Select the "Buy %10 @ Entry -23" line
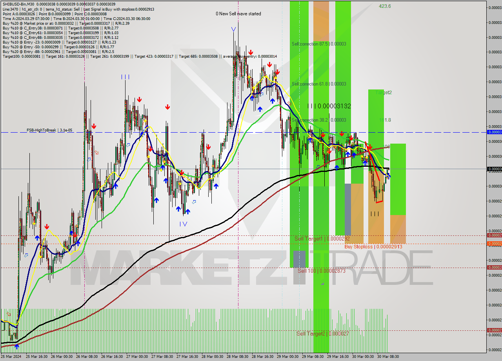This screenshot has width=502, height=361. click(59, 42)
